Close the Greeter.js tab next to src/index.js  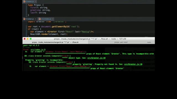point(35,19)
